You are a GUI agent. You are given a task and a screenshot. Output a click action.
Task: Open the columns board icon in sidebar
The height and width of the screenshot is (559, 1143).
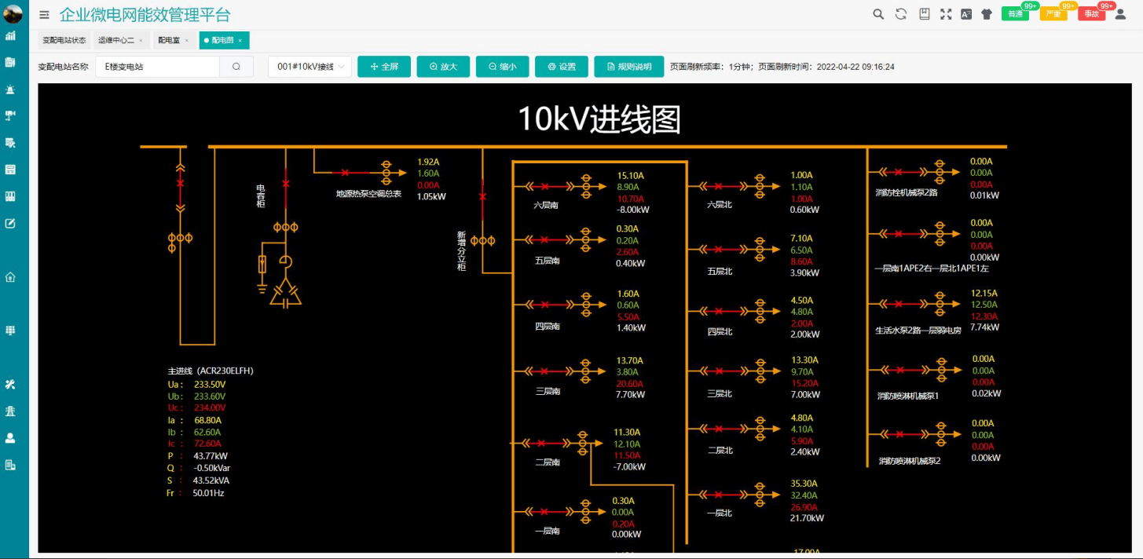pos(10,196)
